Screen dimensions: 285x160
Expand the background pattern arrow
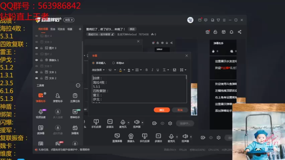coord(185,70)
